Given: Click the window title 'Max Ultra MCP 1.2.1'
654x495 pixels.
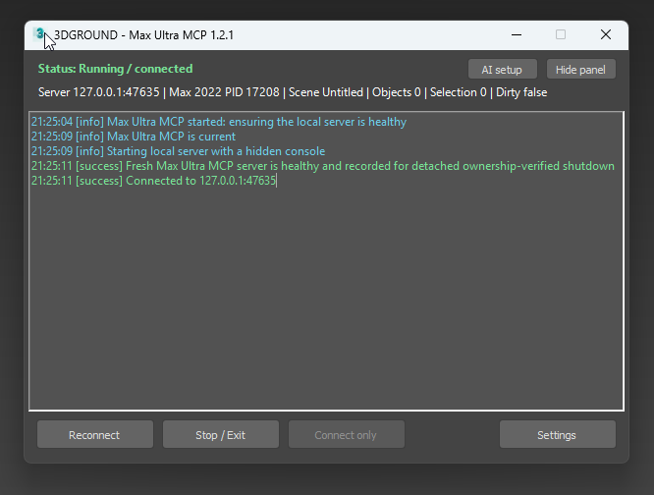Looking at the screenshot, I should (181, 35).
